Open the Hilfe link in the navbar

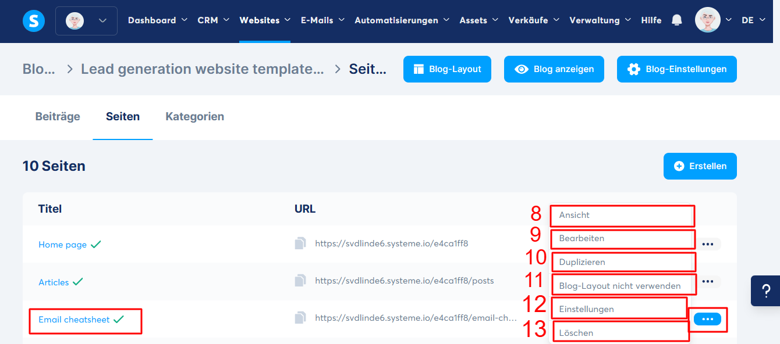[x=651, y=20]
